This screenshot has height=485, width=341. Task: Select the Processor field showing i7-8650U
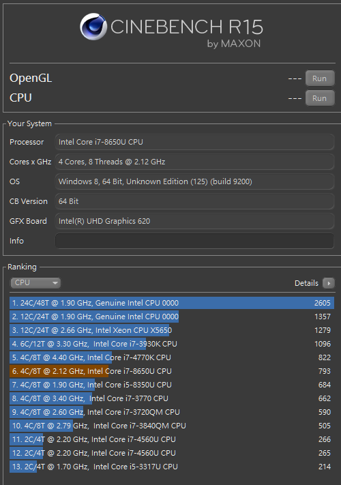pyautogui.click(x=194, y=142)
